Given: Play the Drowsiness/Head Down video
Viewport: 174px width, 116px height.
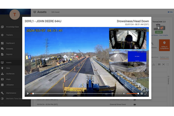Looking at the screenshot, I should 28,93.
